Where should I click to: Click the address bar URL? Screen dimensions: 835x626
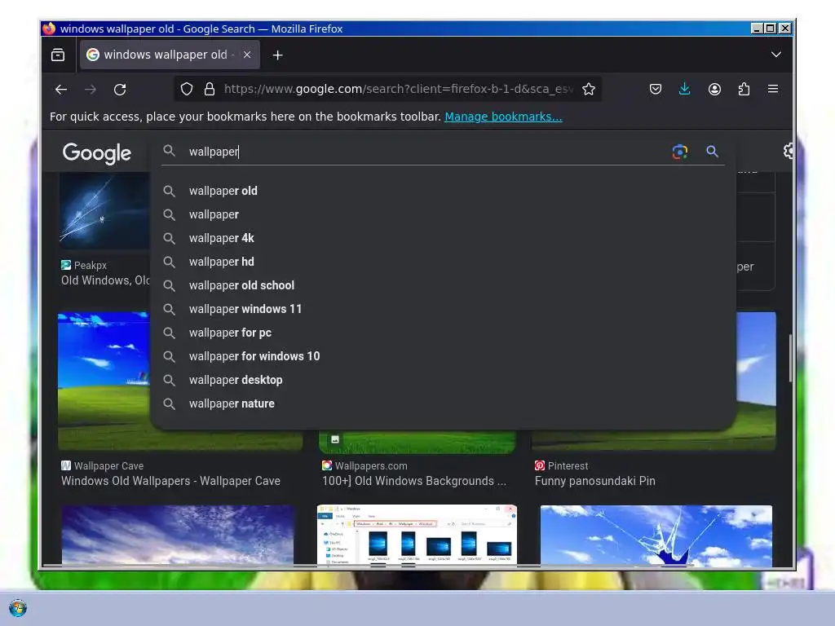click(x=398, y=89)
